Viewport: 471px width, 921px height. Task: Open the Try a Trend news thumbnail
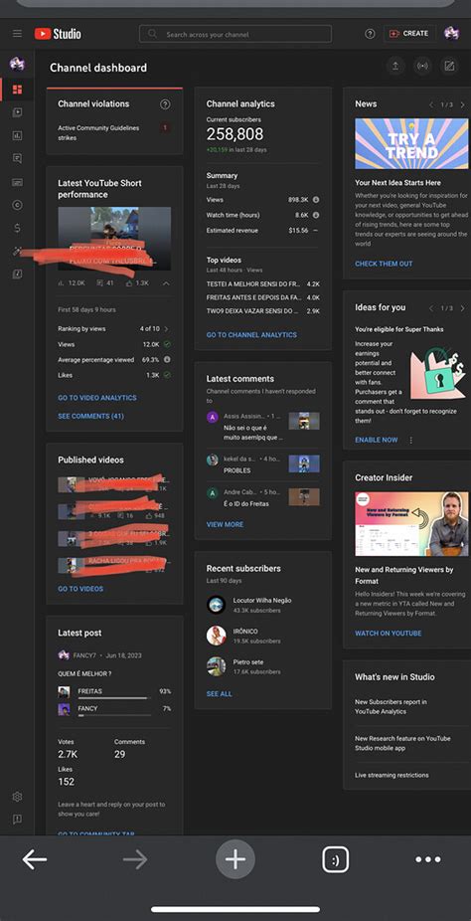coord(411,144)
